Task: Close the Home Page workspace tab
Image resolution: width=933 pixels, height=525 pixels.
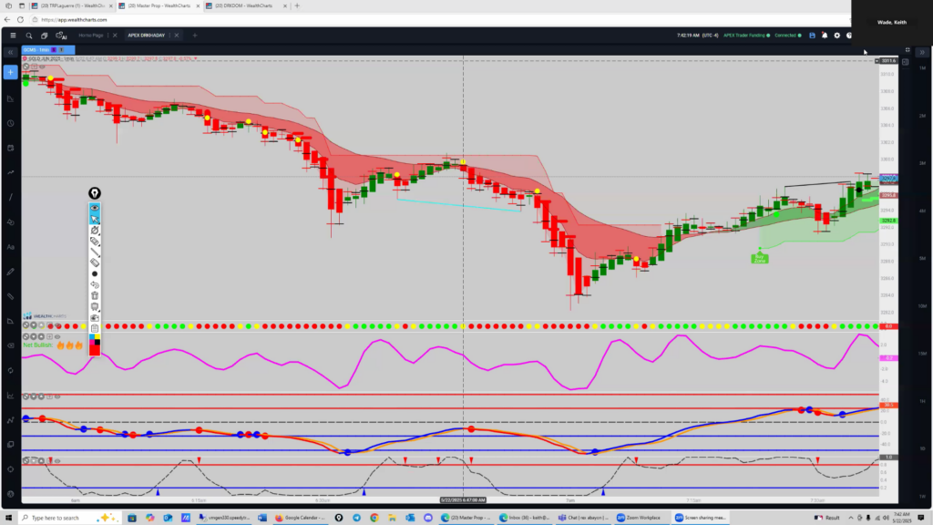Action: pos(115,36)
